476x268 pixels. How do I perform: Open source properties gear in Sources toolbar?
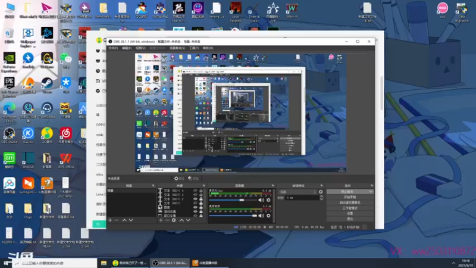(x=174, y=220)
